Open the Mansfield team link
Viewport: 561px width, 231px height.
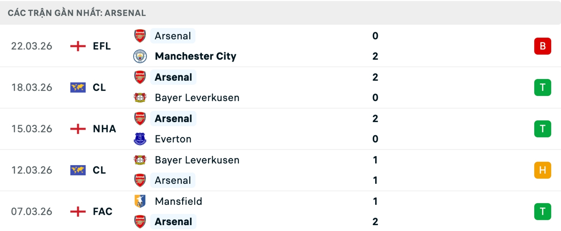(179, 201)
